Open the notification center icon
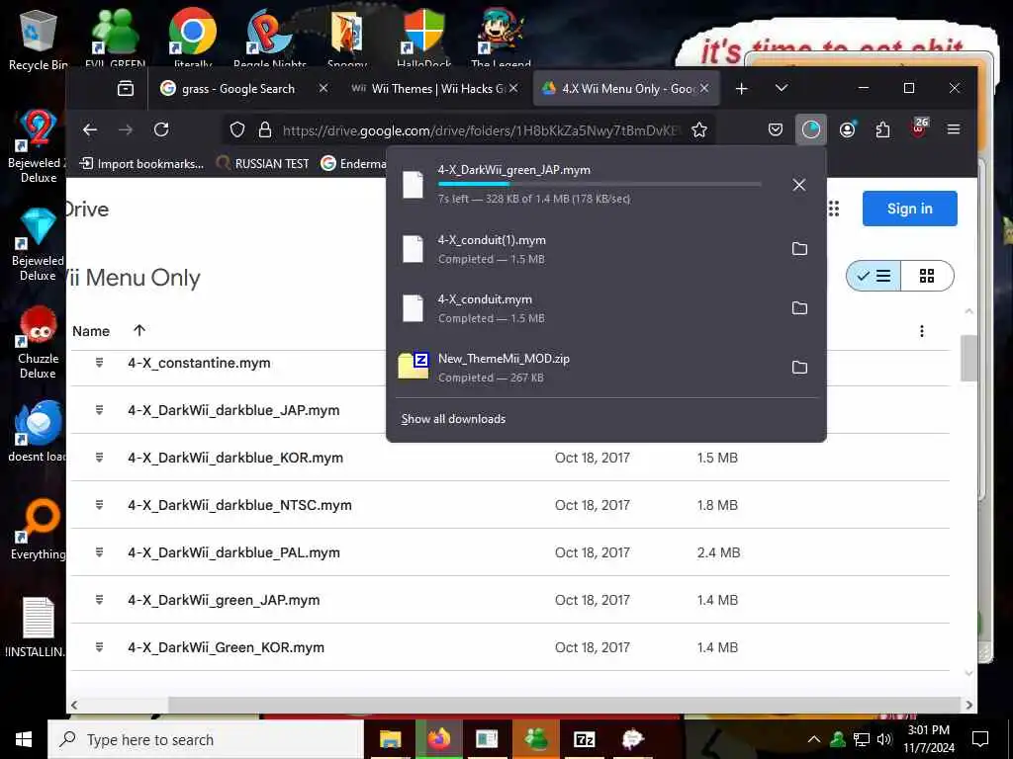 (x=980, y=739)
